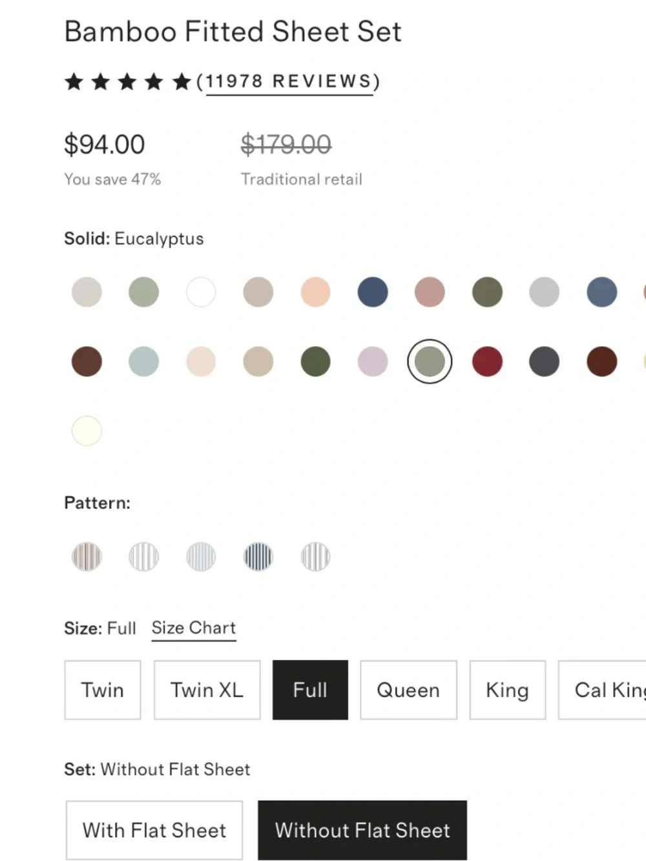Pick the light blue color swatch
This screenshot has width=646, height=861.
143,362
